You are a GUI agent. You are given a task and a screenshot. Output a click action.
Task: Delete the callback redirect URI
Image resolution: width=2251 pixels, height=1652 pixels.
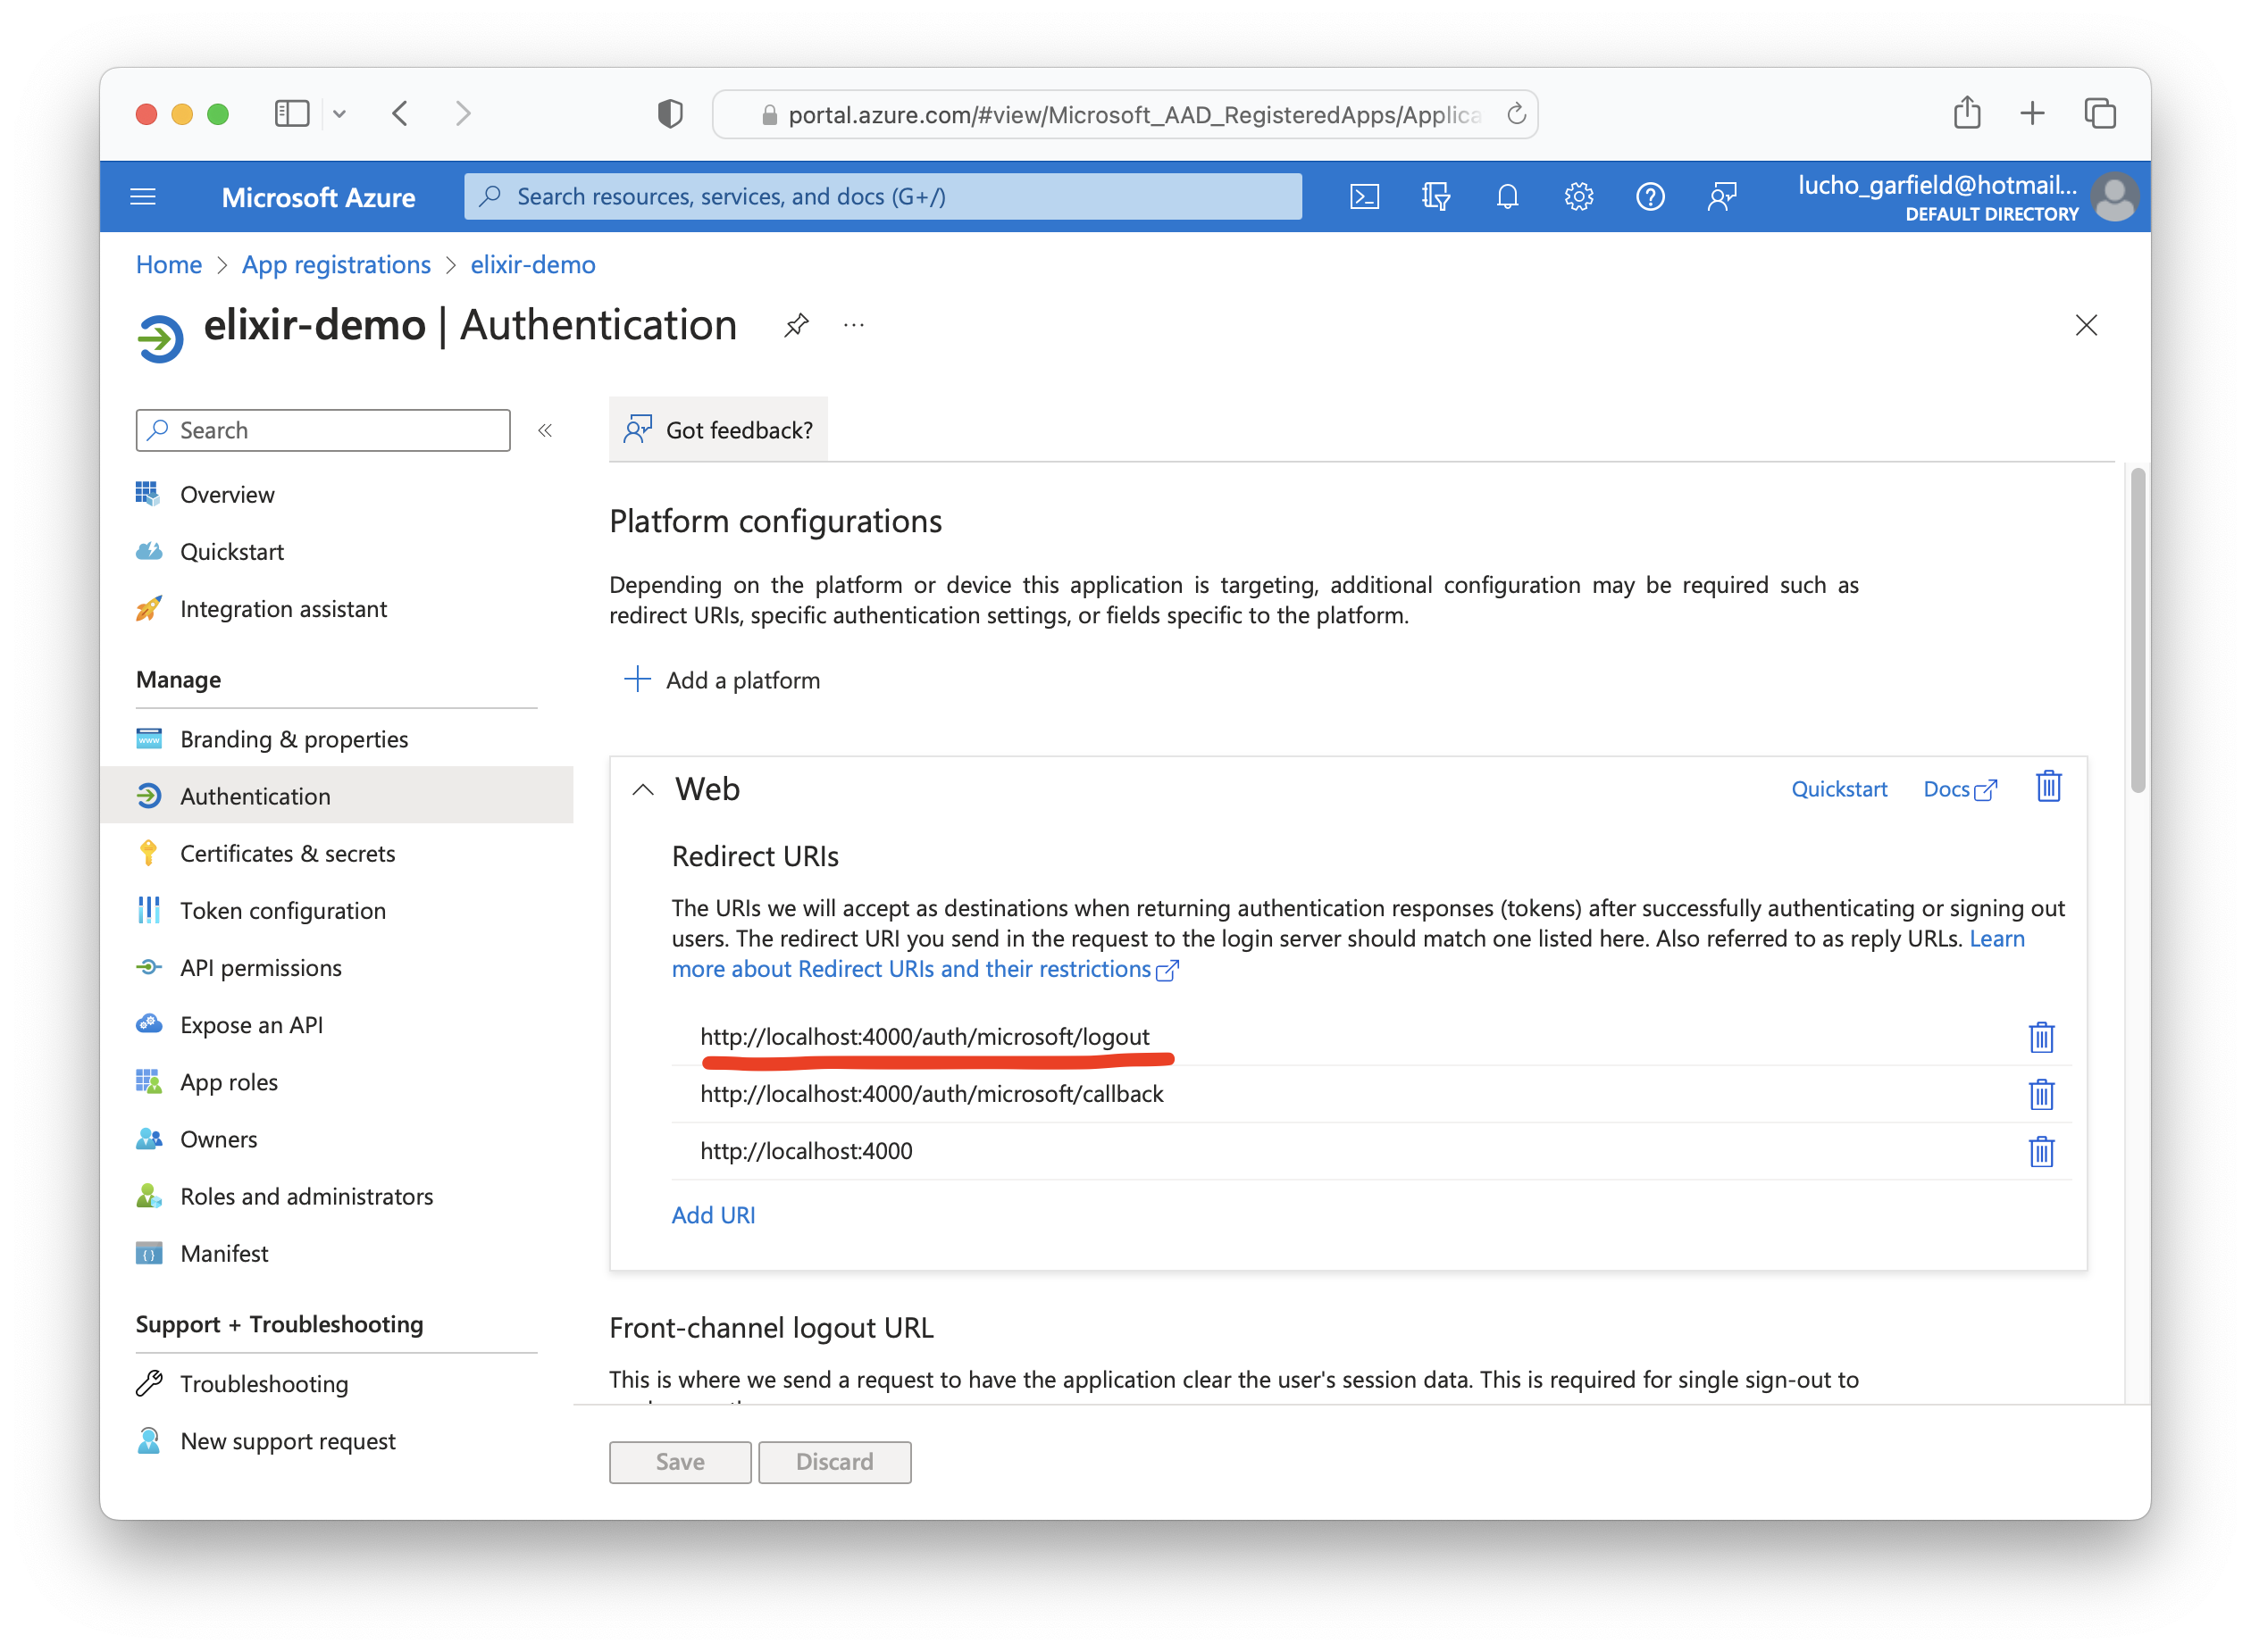(2041, 1094)
